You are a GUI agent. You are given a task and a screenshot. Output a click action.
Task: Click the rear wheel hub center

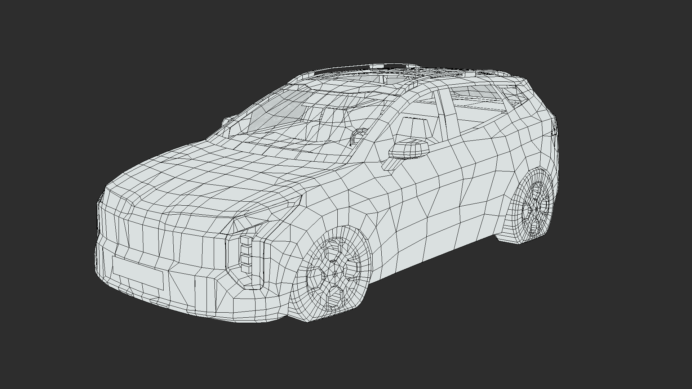(x=537, y=209)
